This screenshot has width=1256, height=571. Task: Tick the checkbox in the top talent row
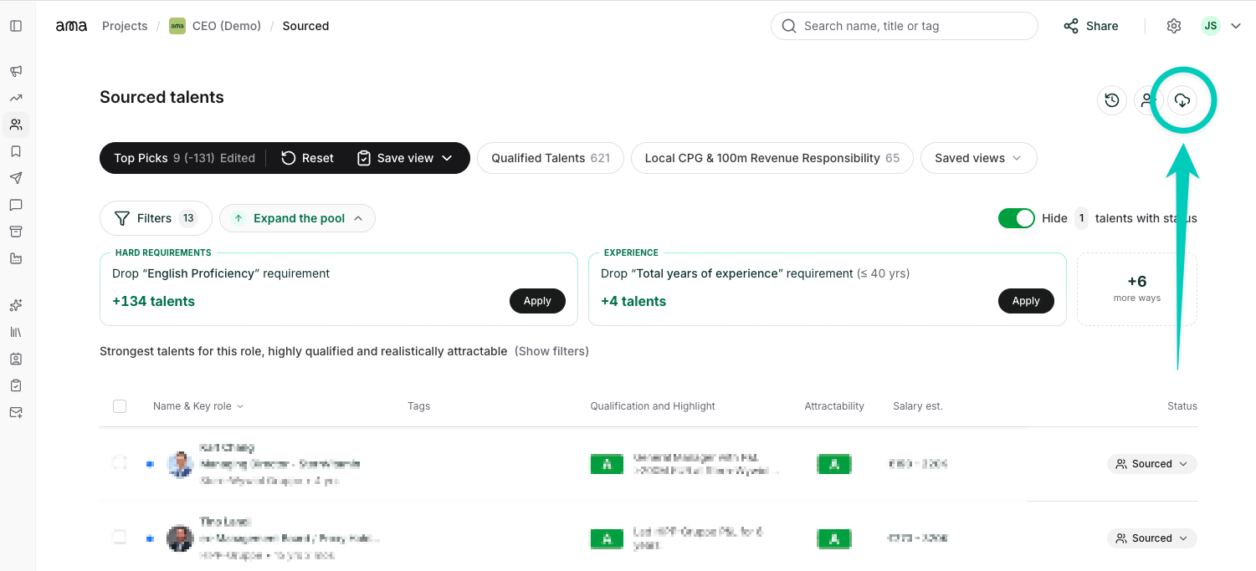coord(120,463)
